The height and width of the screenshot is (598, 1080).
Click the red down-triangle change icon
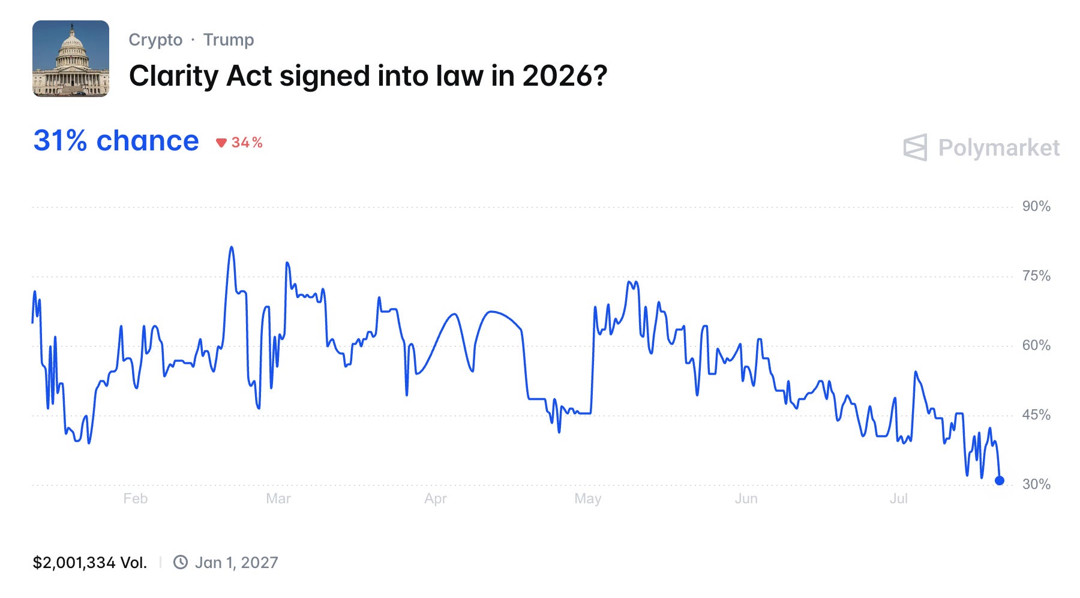[x=221, y=143]
